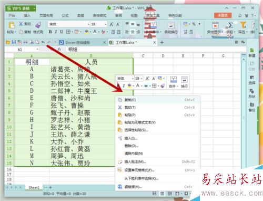
Task: Increase font size with ribbon A+ icon
Action: pyautogui.click(x=112, y=24)
